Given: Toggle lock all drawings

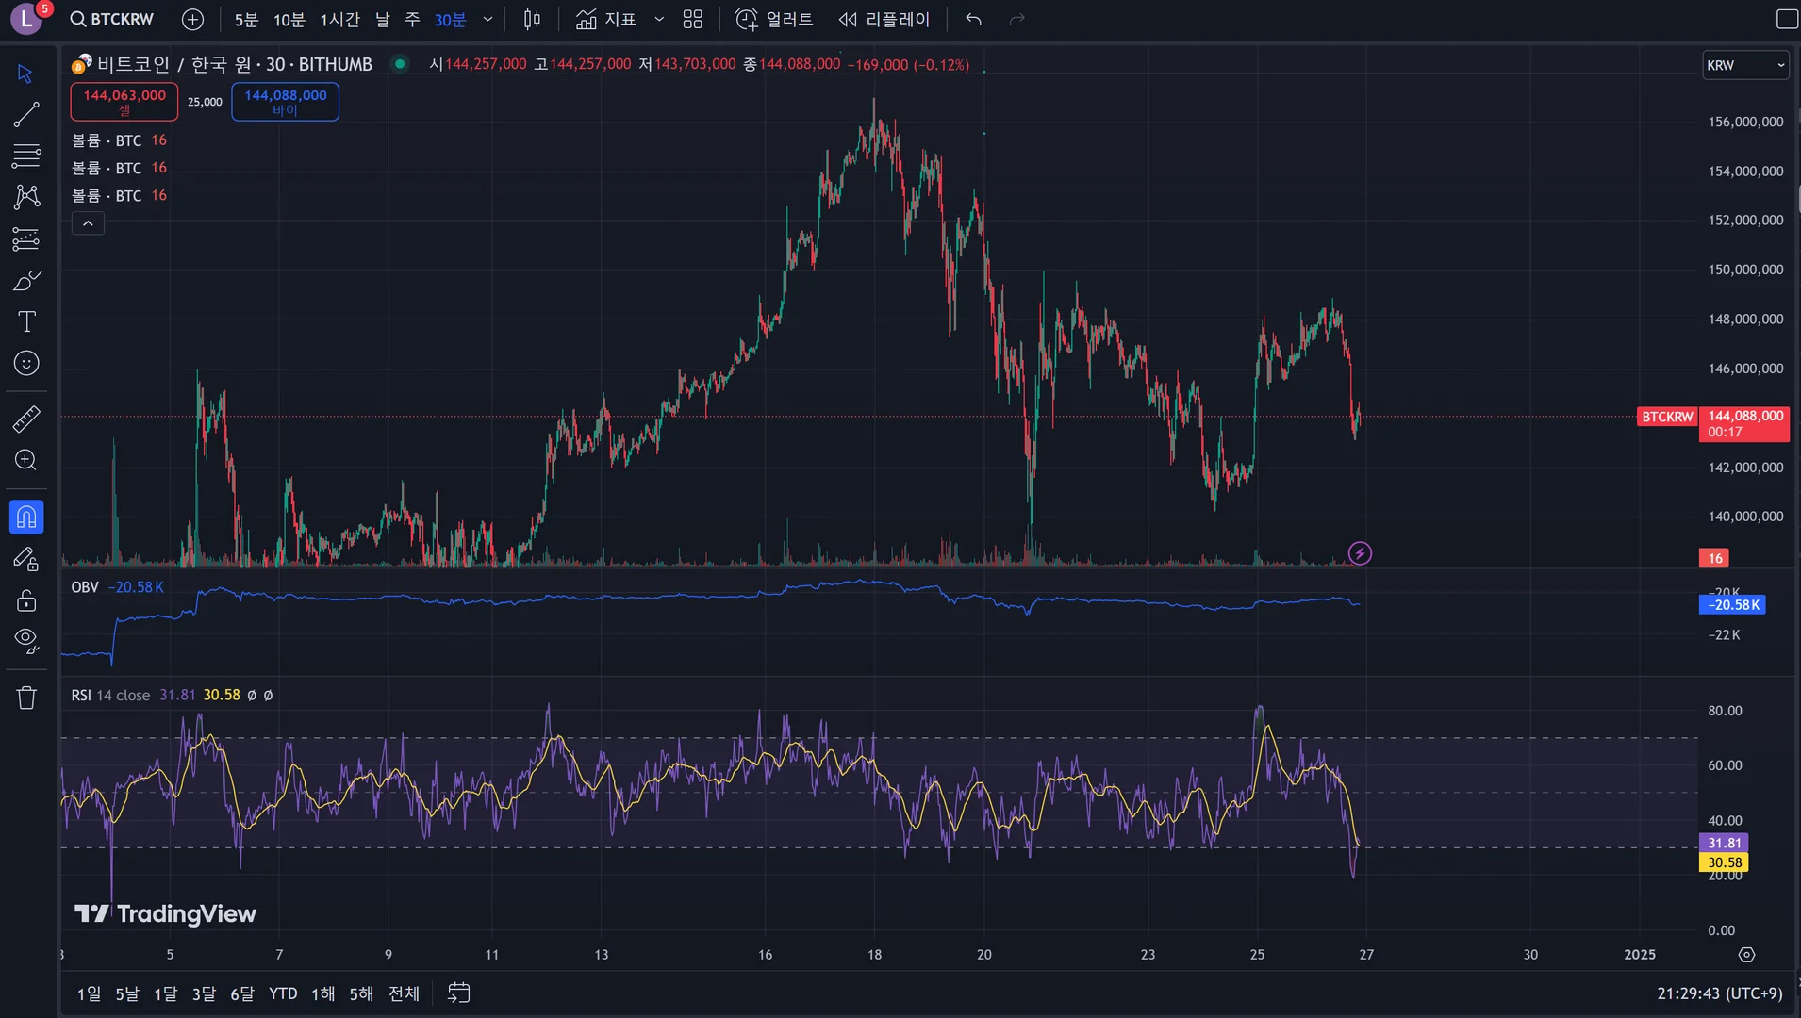Looking at the screenshot, I should (26, 600).
